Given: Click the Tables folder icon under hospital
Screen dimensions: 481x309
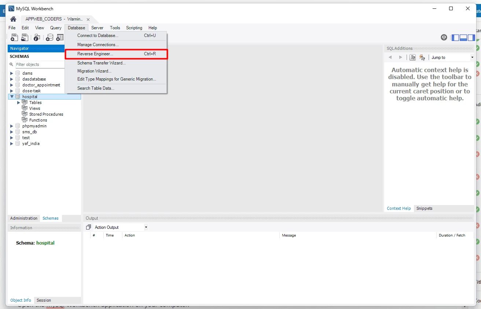Looking at the screenshot, I should 25,103.
